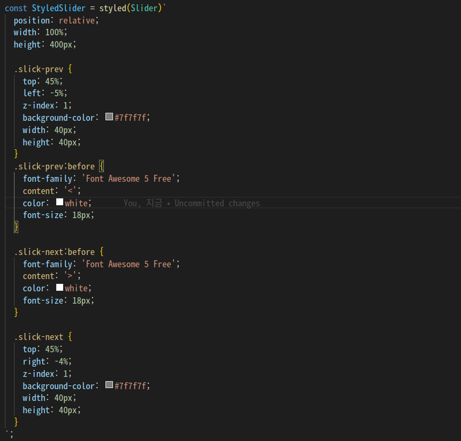This screenshot has width=461, height=441.
Task: Click closing backtick and semicolon on last line
Action: point(9,434)
